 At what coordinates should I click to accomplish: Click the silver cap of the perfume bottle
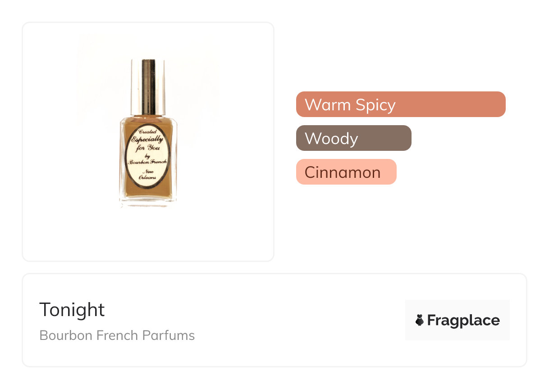click(148, 86)
